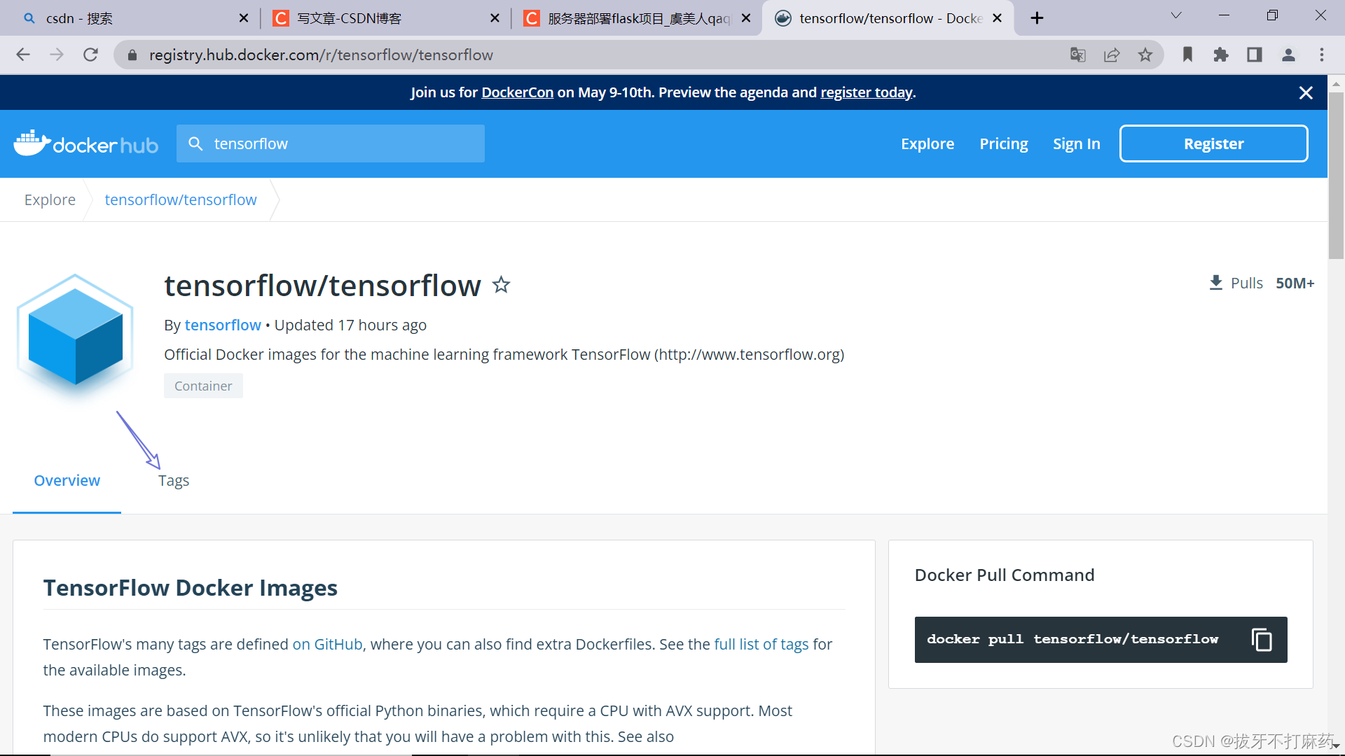Click the share page icon
Screen dimensions: 1345x756
(1112, 55)
